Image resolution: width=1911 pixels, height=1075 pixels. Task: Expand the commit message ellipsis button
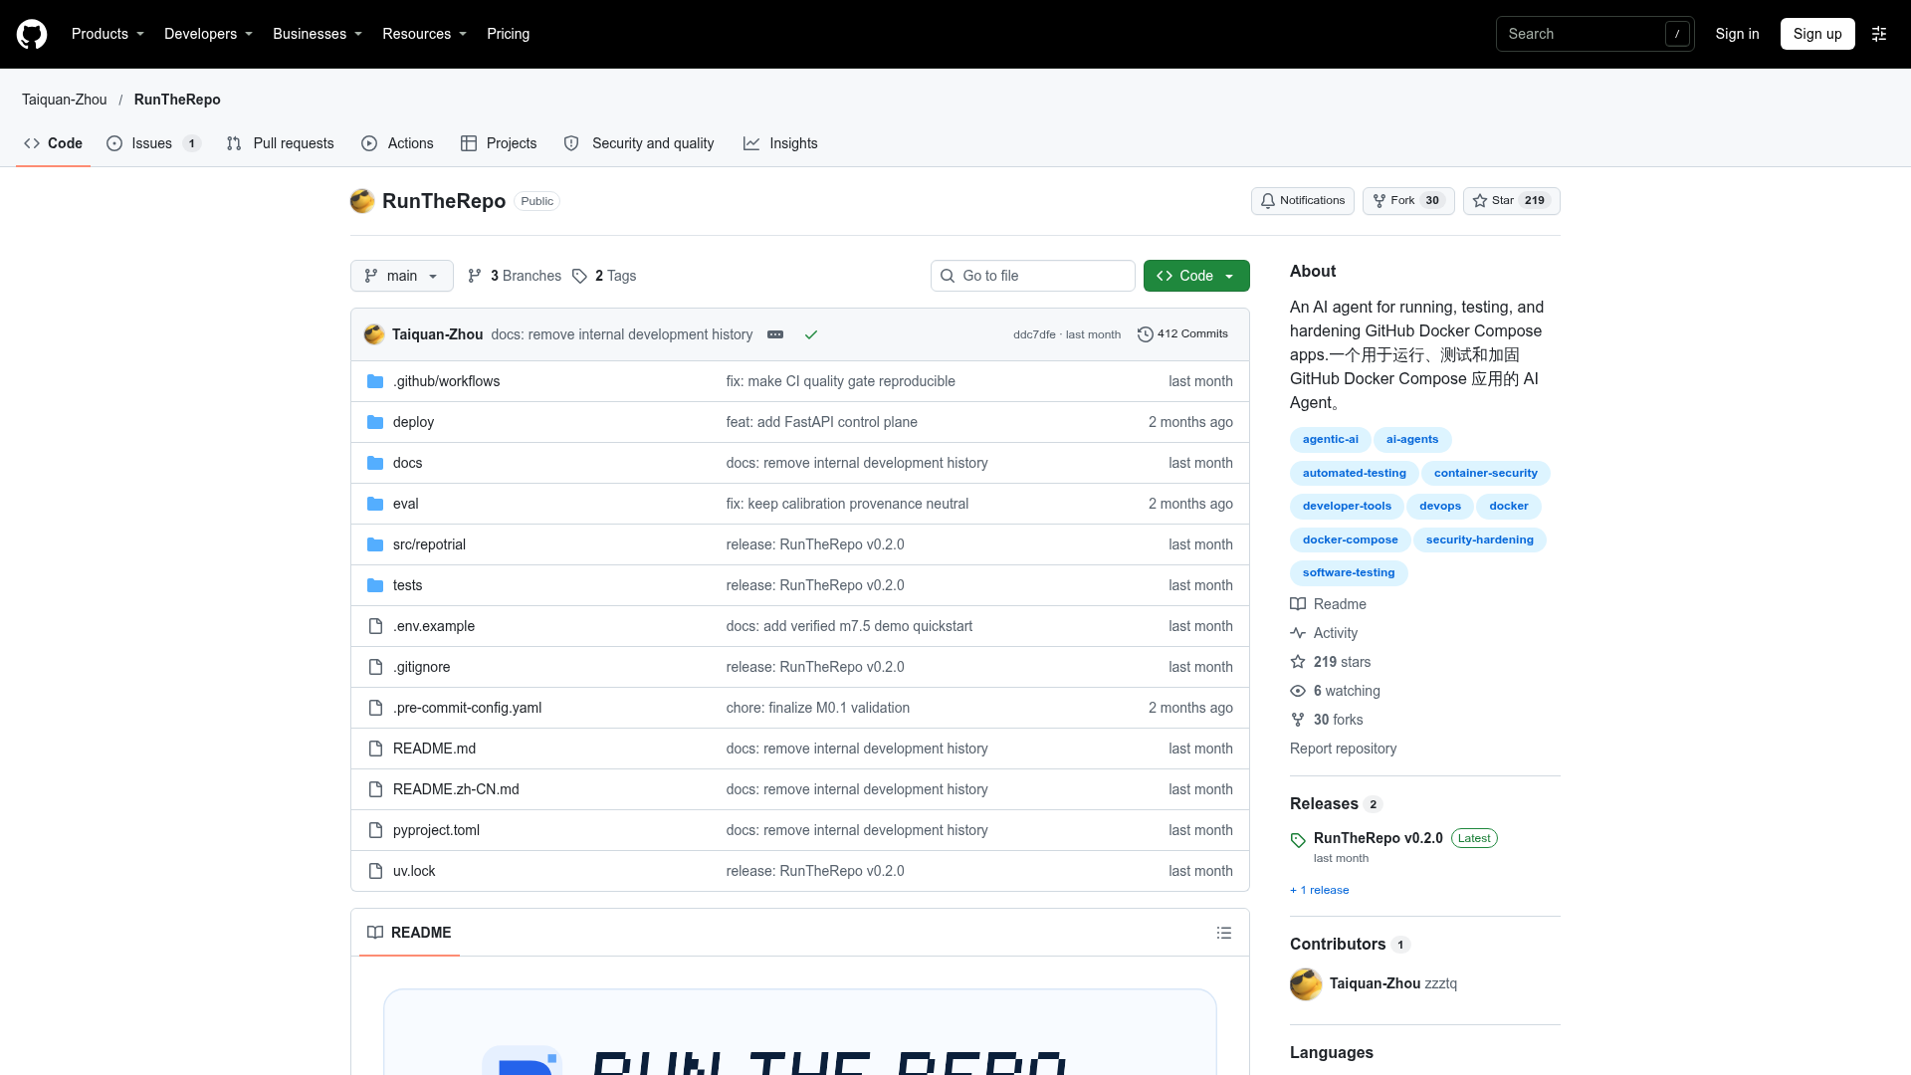tap(775, 334)
